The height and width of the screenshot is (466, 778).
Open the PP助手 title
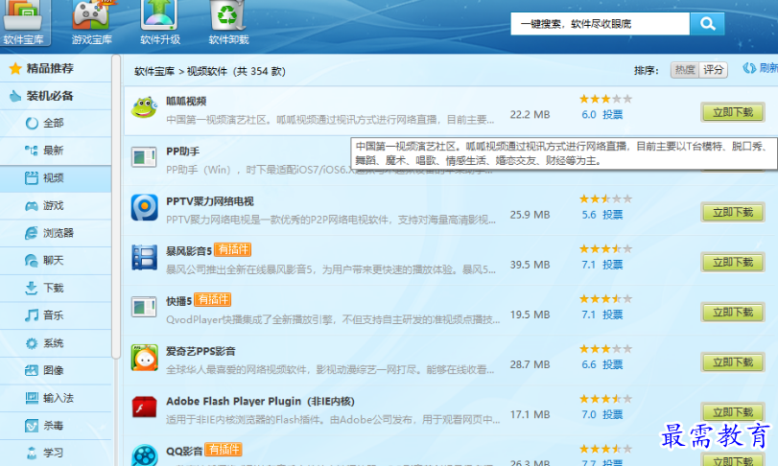(182, 151)
